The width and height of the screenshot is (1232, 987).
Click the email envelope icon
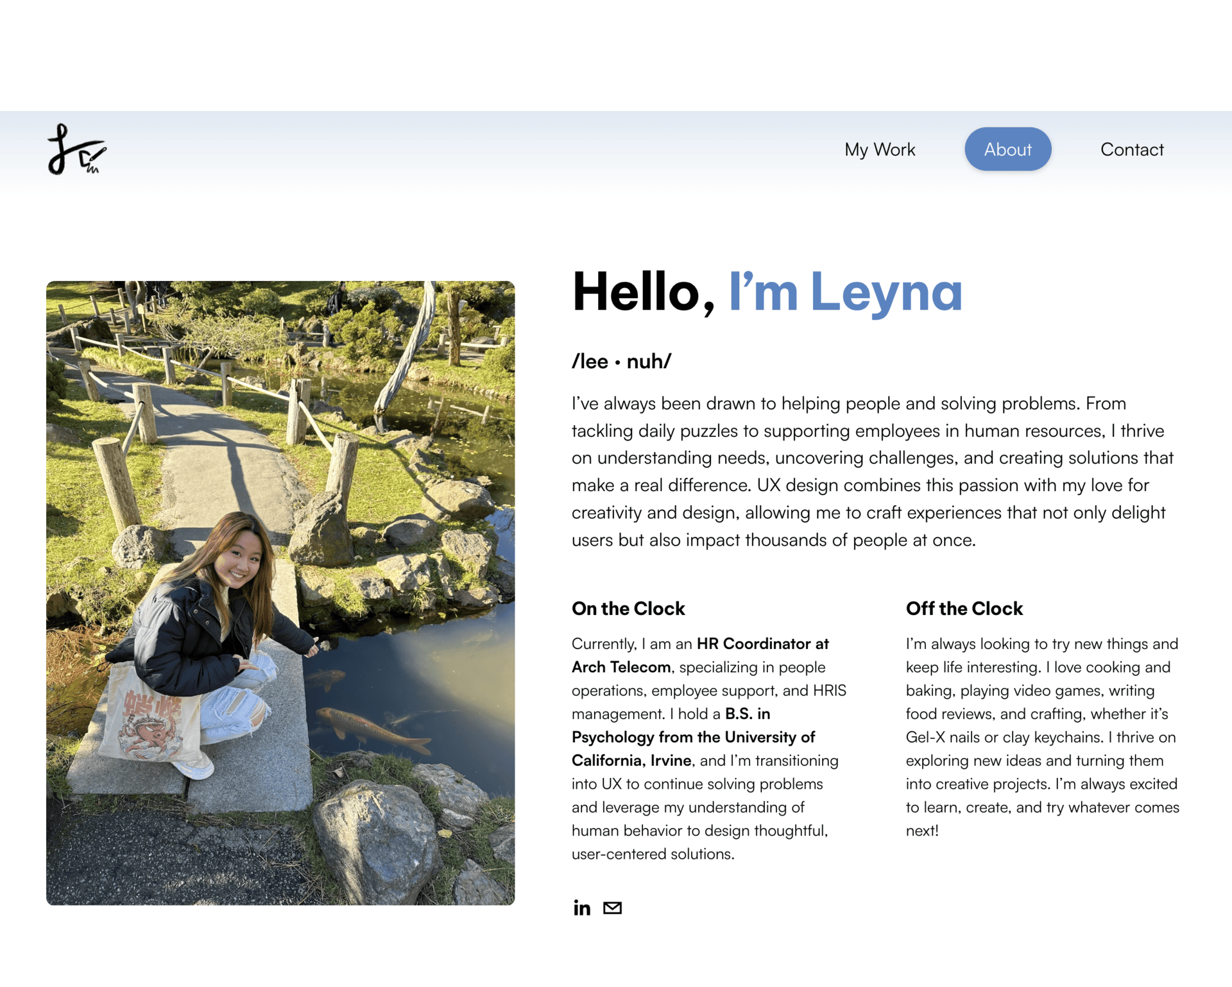(x=612, y=907)
